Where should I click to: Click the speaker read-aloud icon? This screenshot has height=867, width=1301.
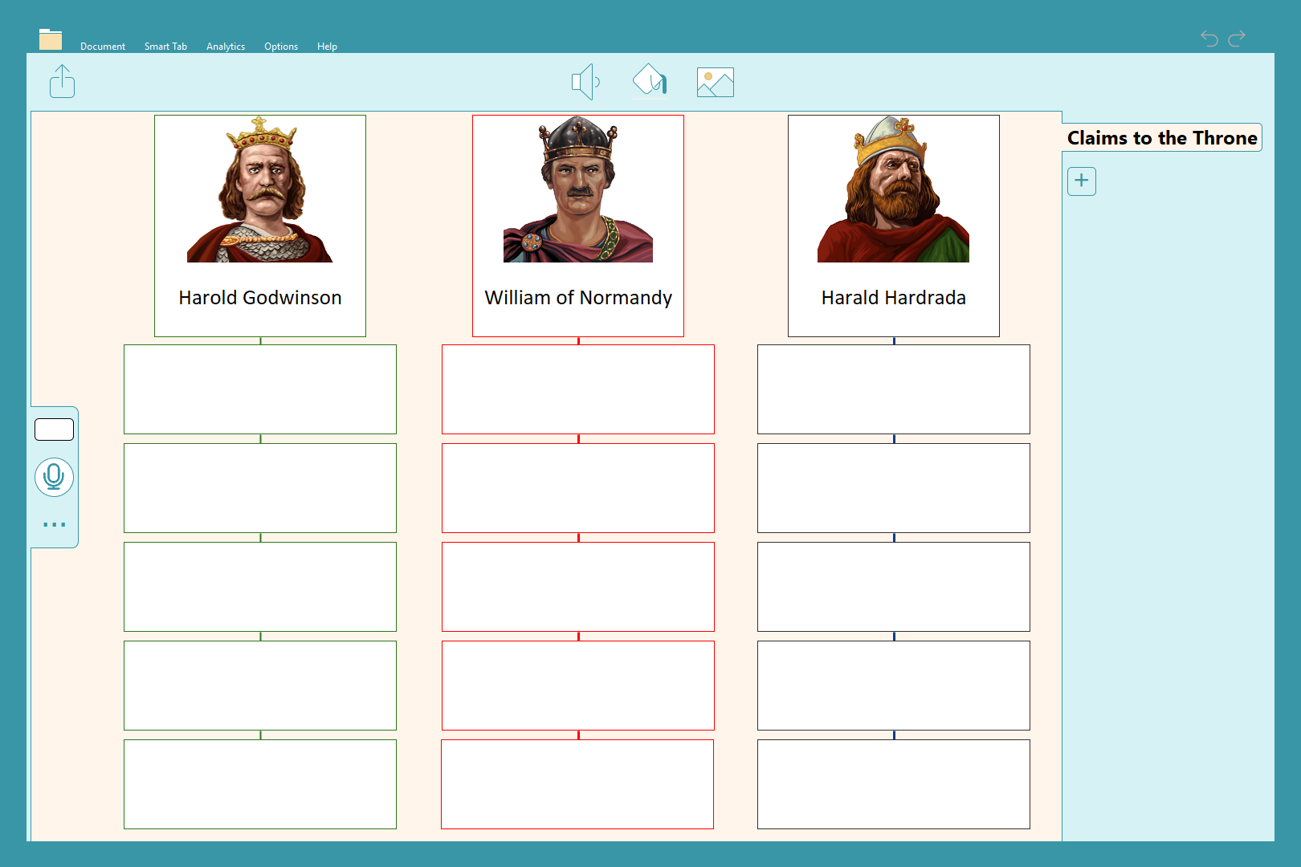click(585, 82)
